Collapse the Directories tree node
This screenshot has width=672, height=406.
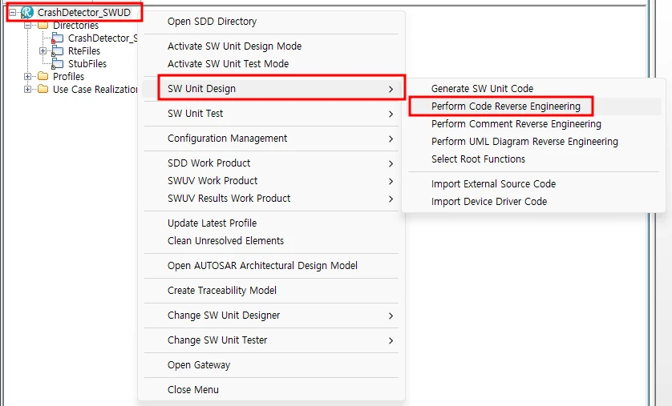(29, 26)
